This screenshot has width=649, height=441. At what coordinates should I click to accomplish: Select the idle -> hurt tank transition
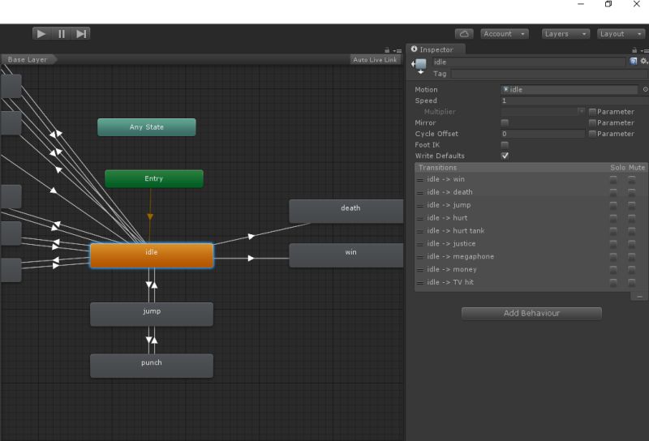coord(531,230)
